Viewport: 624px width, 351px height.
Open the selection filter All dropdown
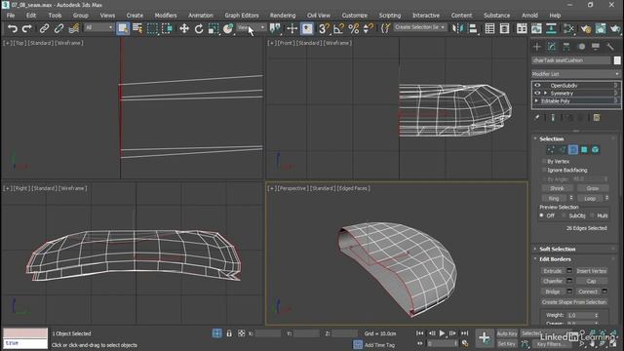[x=99, y=27]
